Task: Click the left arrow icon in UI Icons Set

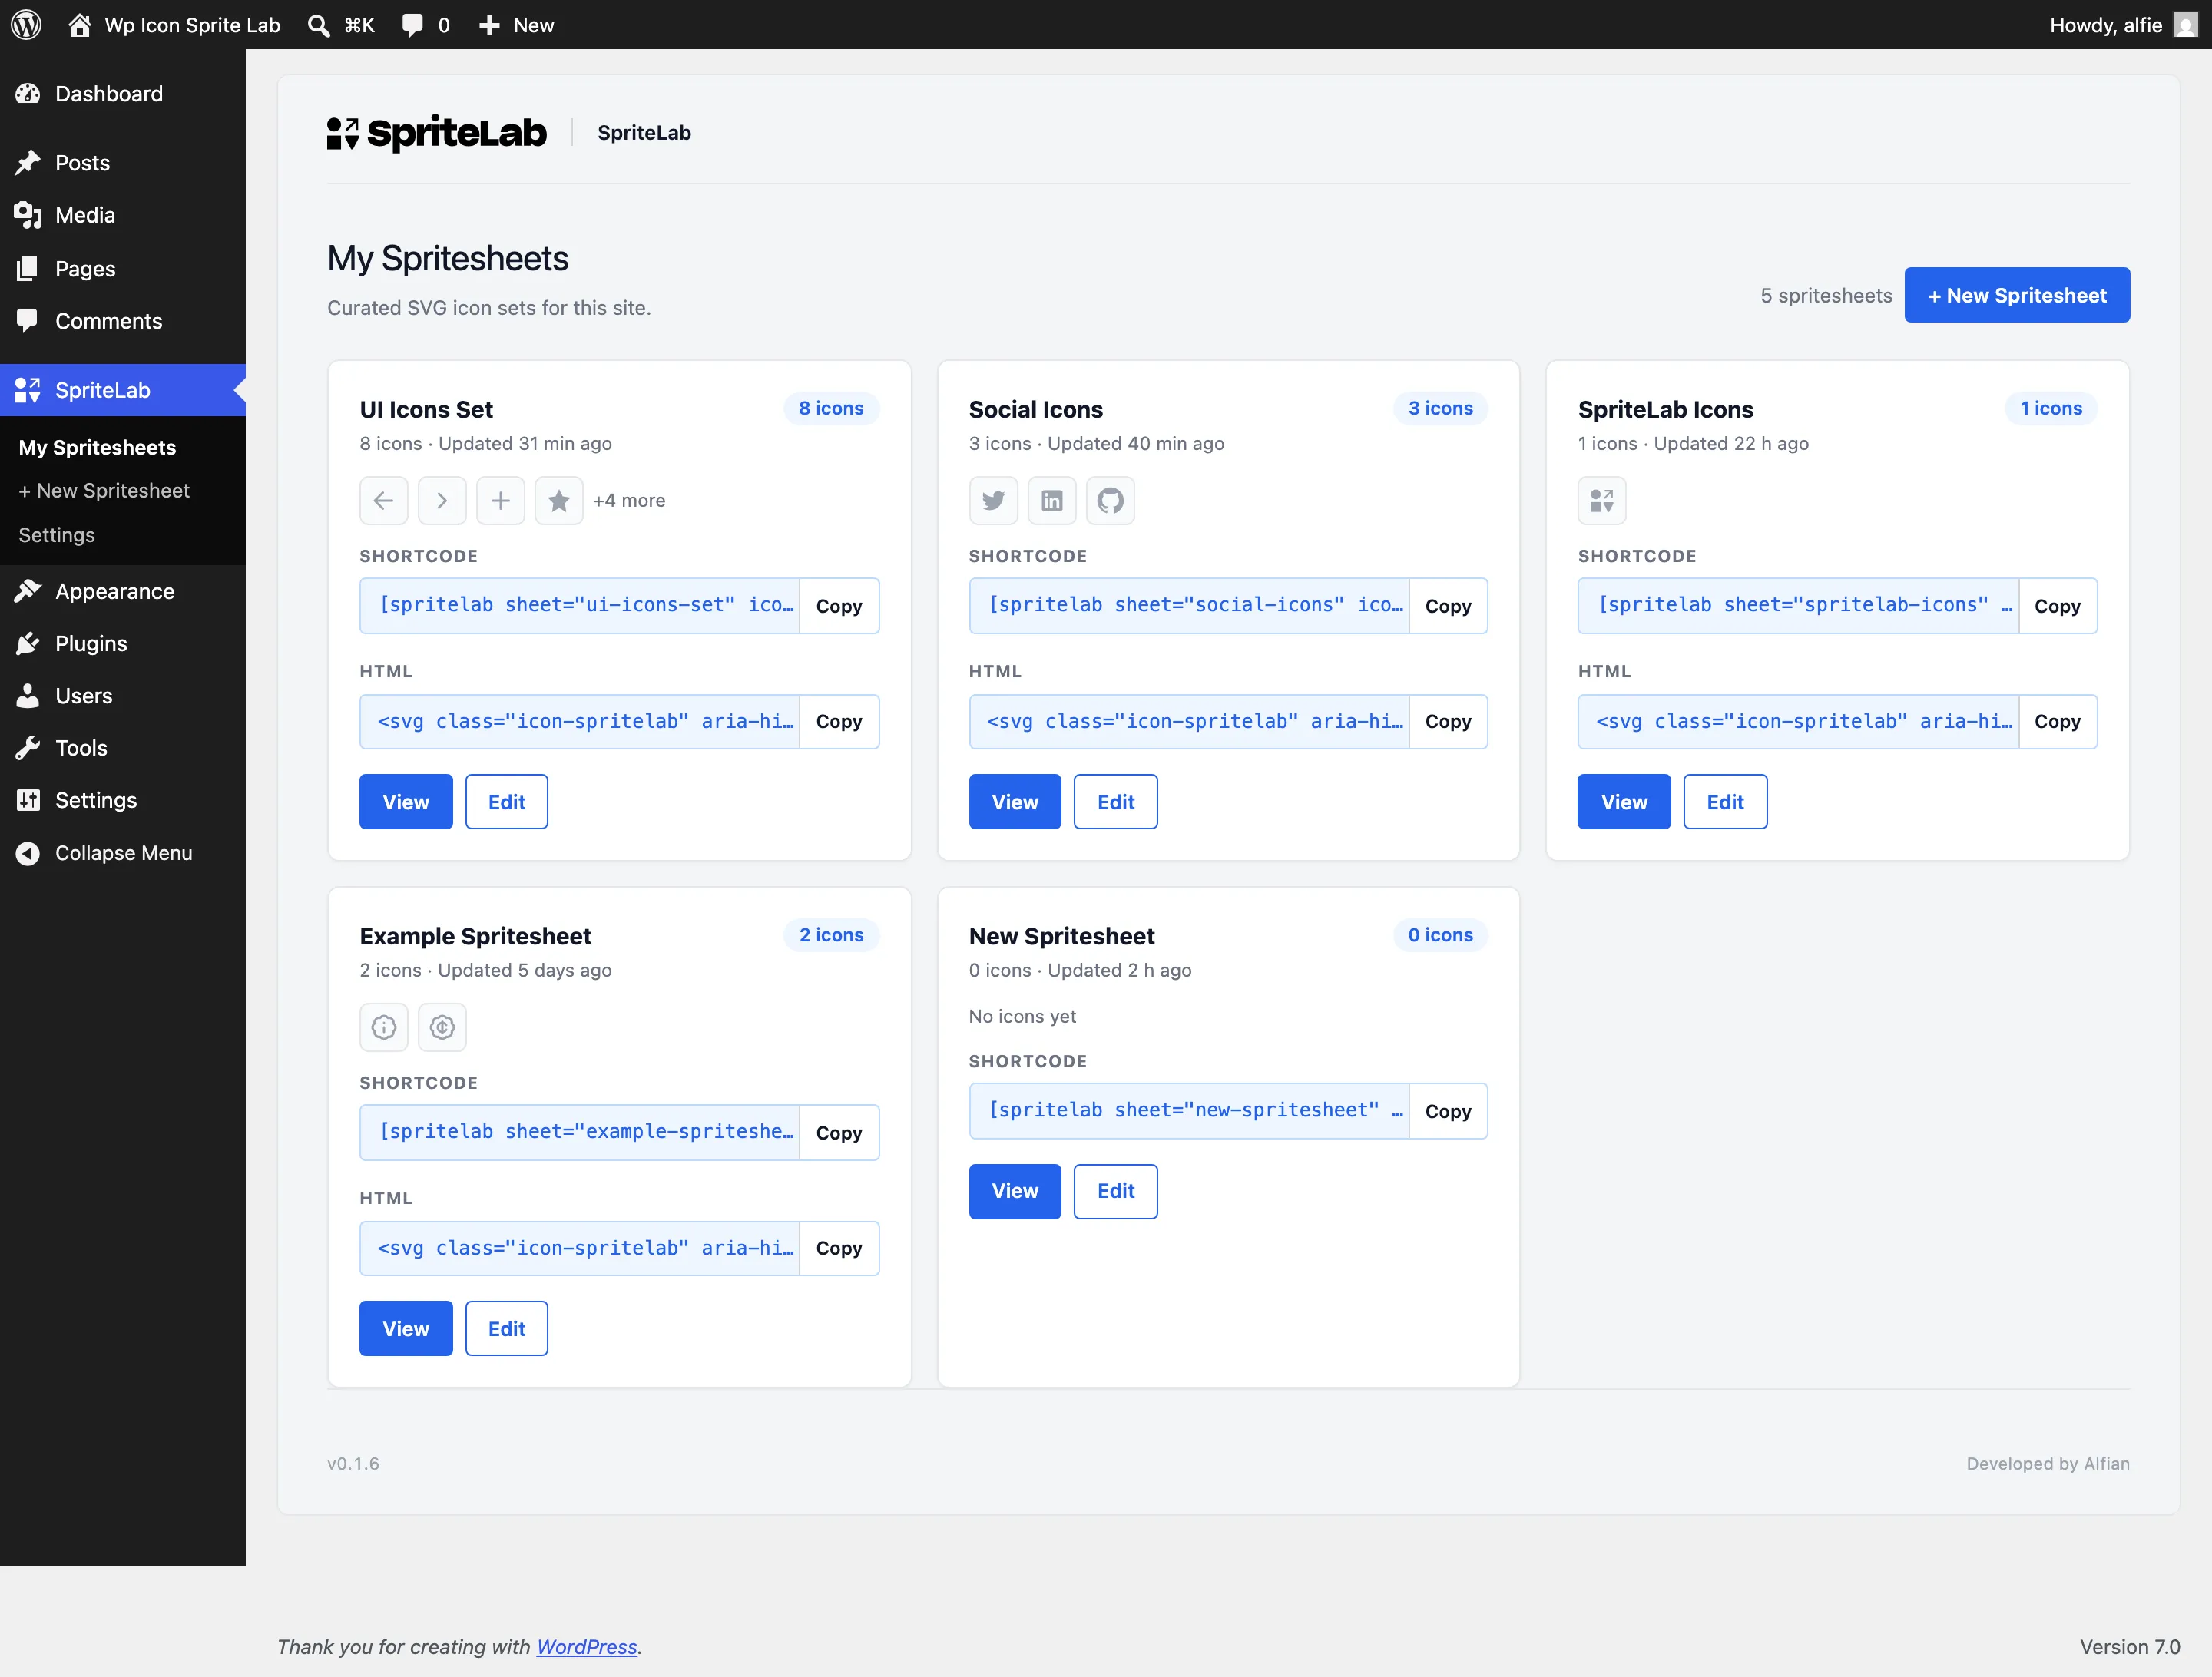Action: tap(384, 500)
